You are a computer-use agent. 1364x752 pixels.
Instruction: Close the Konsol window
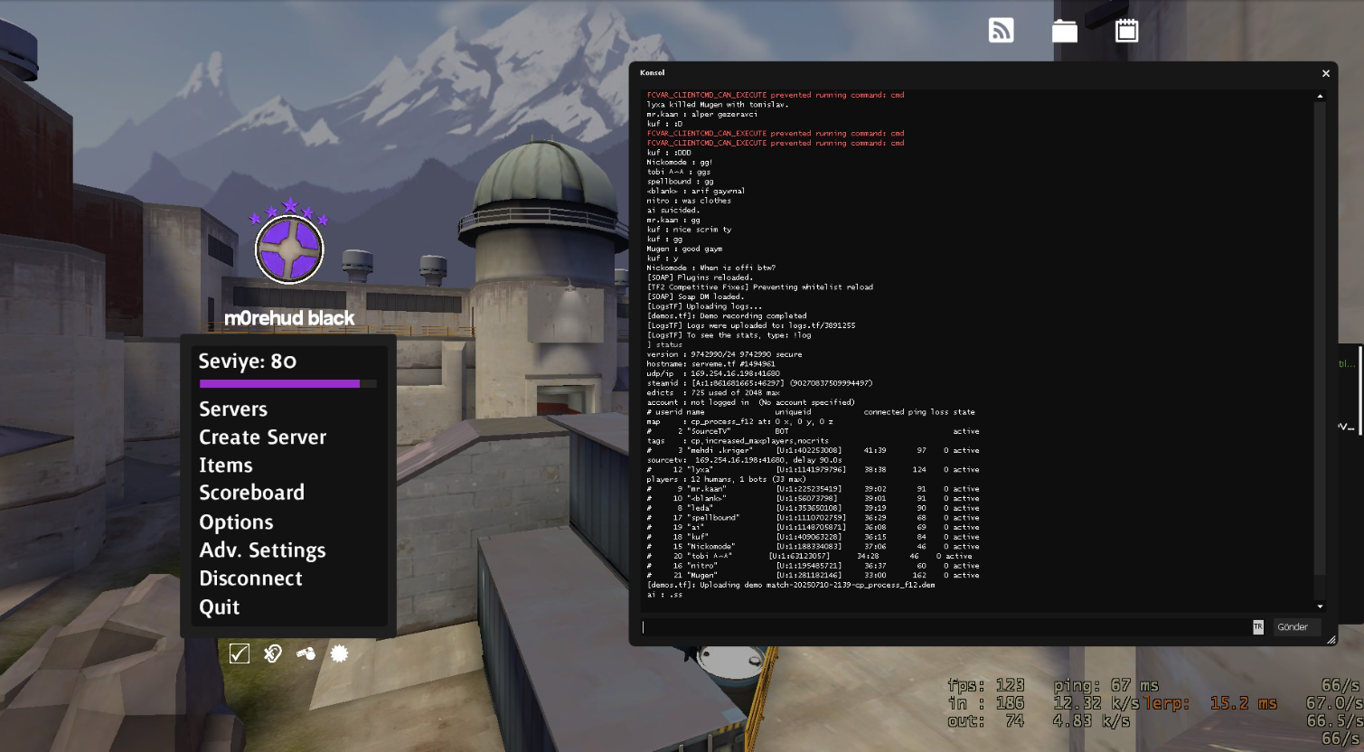coord(1325,73)
